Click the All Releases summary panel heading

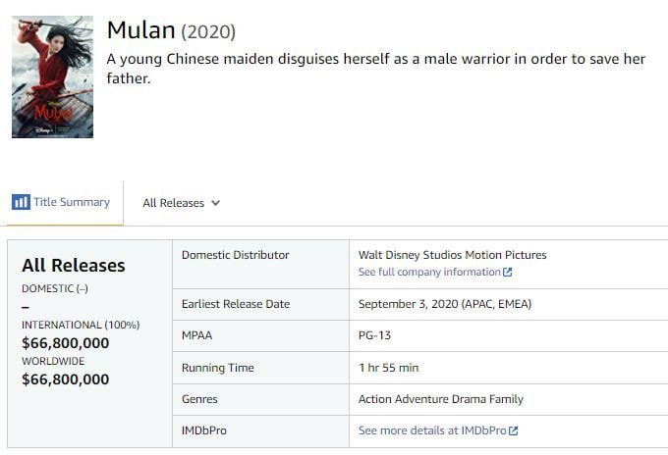pyautogui.click(x=74, y=266)
